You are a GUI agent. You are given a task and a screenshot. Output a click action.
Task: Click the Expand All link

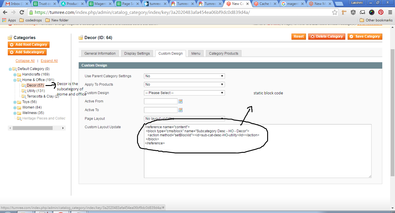coord(49,60)
